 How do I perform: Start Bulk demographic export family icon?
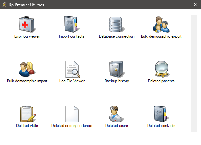pyautogui.click(x=161, y=24)
